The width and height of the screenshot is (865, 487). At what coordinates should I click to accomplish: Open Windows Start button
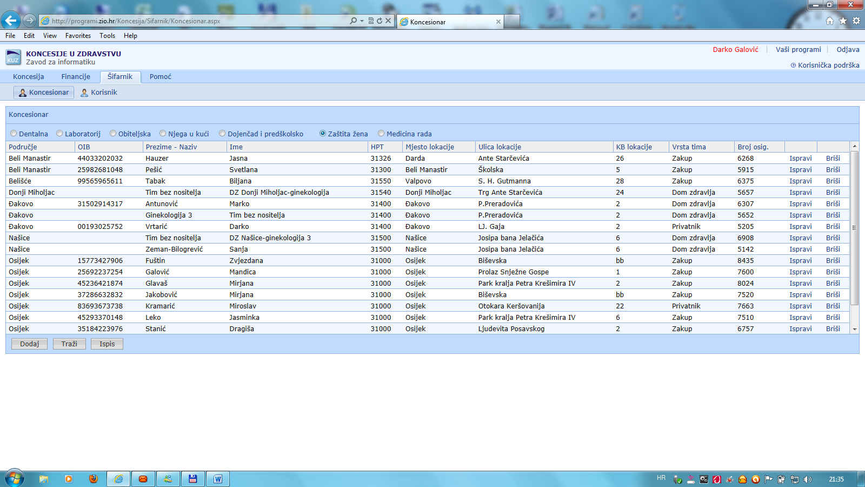14,478
